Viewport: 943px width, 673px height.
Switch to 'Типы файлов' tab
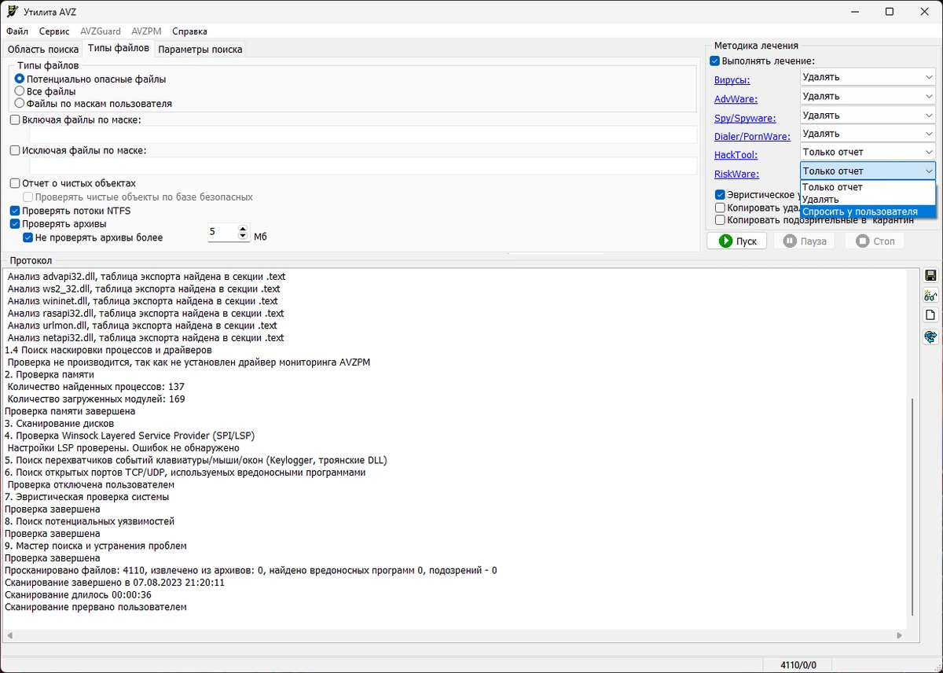119,48
